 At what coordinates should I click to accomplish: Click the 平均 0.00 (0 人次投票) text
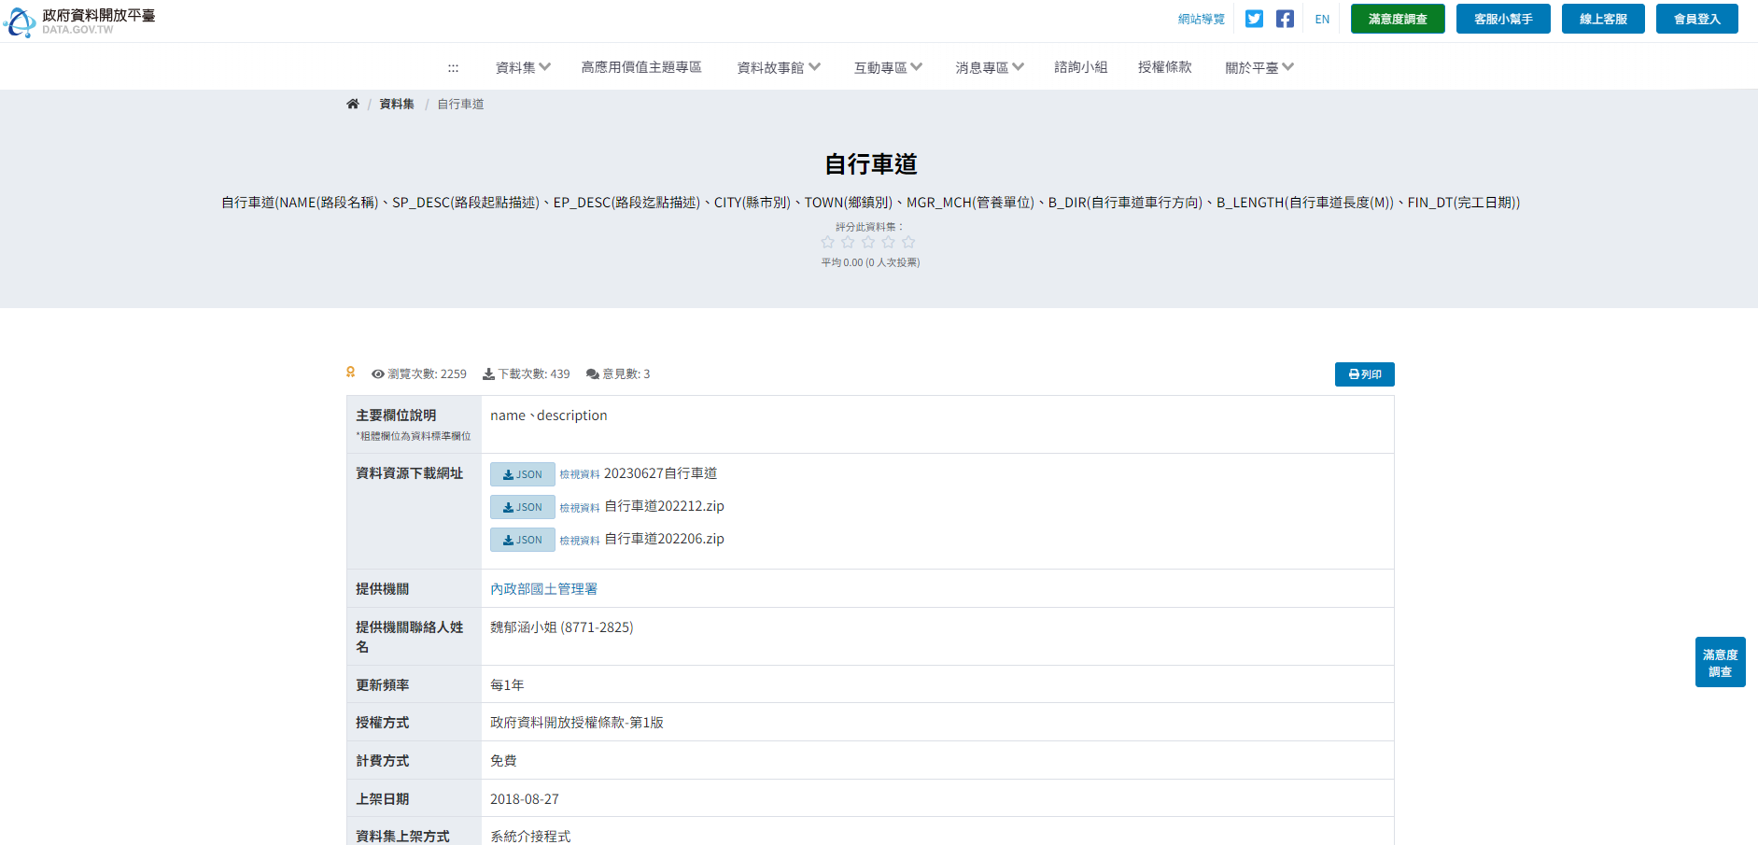pyautogui.click(x=870, y=262)
